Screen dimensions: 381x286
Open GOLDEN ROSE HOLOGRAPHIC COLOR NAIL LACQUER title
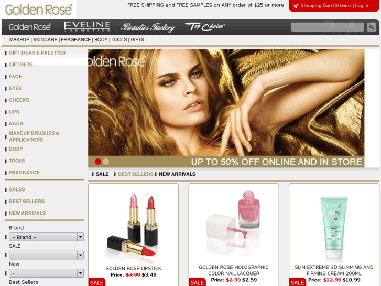click(x=234, y=270)
